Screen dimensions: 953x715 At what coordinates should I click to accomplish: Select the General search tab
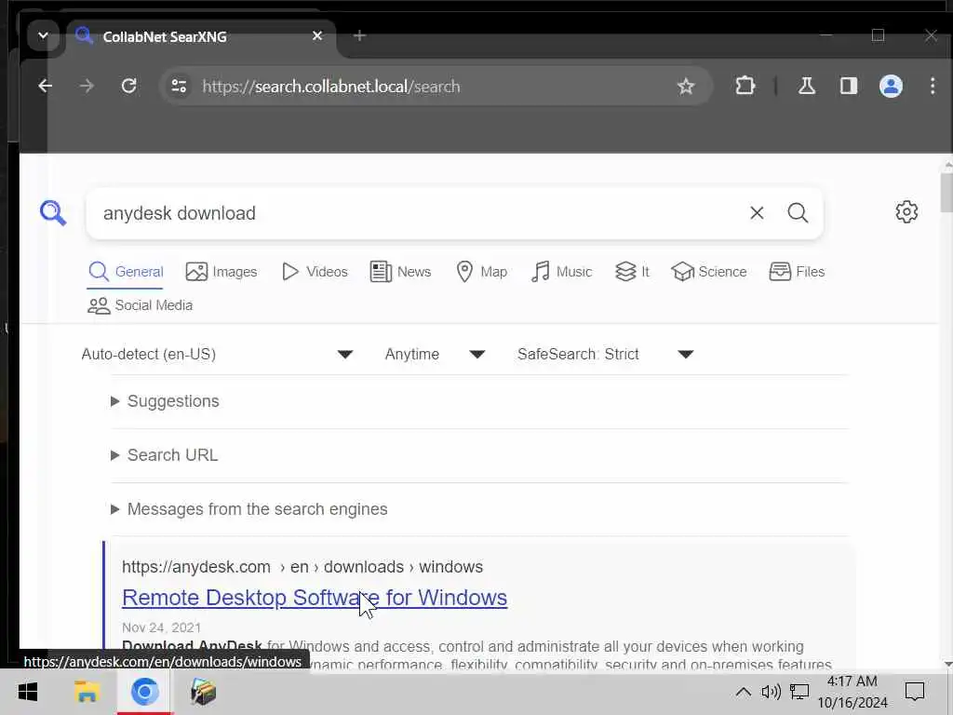(x=126, y=272)
